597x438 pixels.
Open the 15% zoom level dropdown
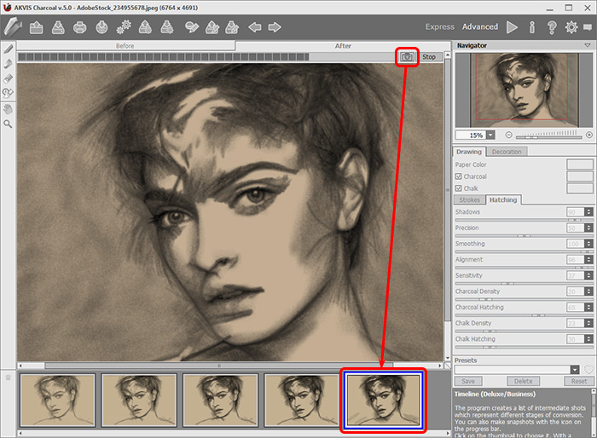[490, 135]
